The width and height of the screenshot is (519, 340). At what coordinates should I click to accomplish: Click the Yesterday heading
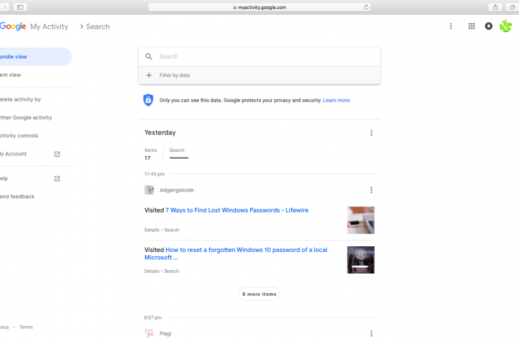point(160,133)
